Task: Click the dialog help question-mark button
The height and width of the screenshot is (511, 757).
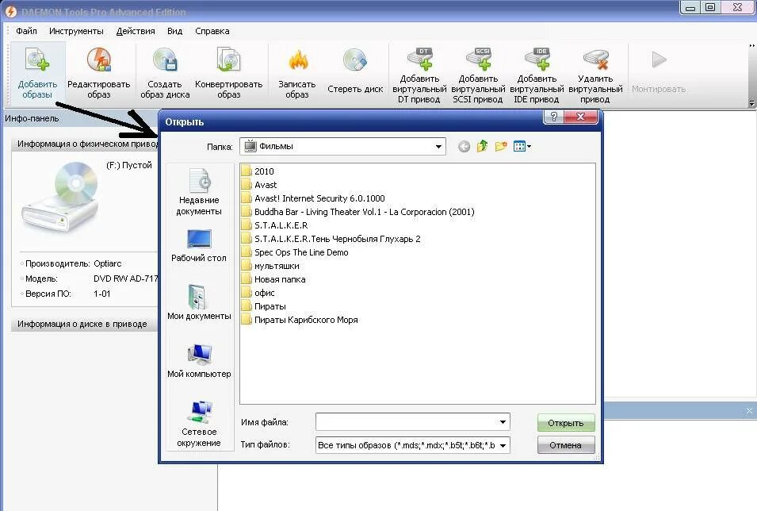Action: (553, 117)
